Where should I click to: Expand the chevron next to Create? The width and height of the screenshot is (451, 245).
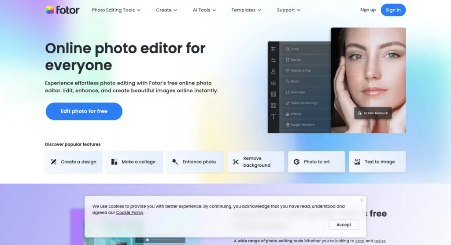[175, 11]
